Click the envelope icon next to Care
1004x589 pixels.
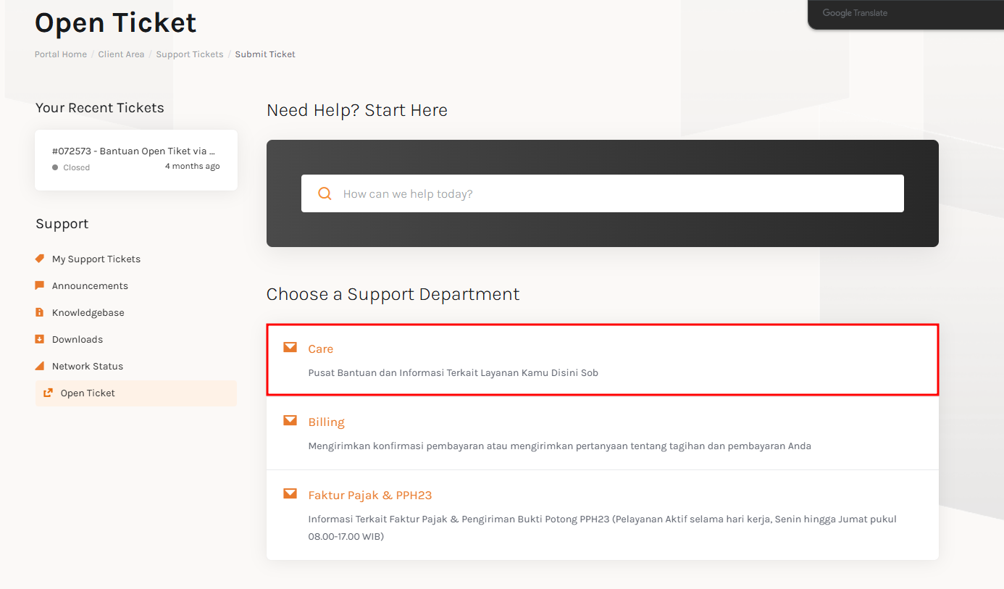(x=290, y=348)
